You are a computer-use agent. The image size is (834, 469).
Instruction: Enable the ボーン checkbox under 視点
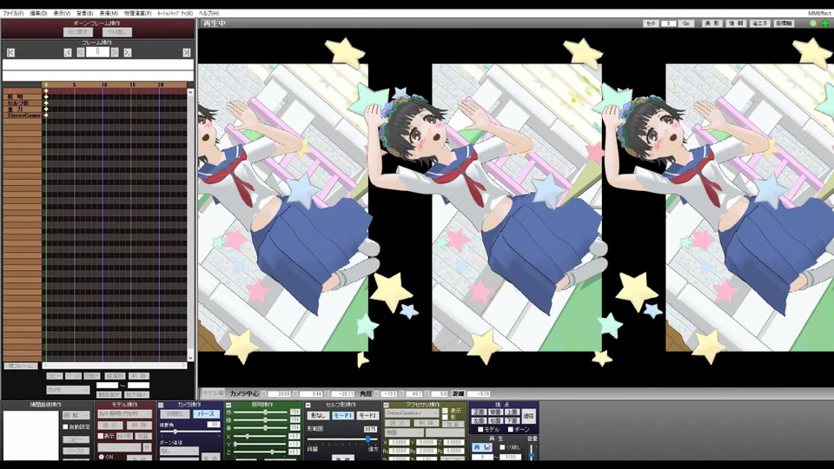(x=511, y=429)
